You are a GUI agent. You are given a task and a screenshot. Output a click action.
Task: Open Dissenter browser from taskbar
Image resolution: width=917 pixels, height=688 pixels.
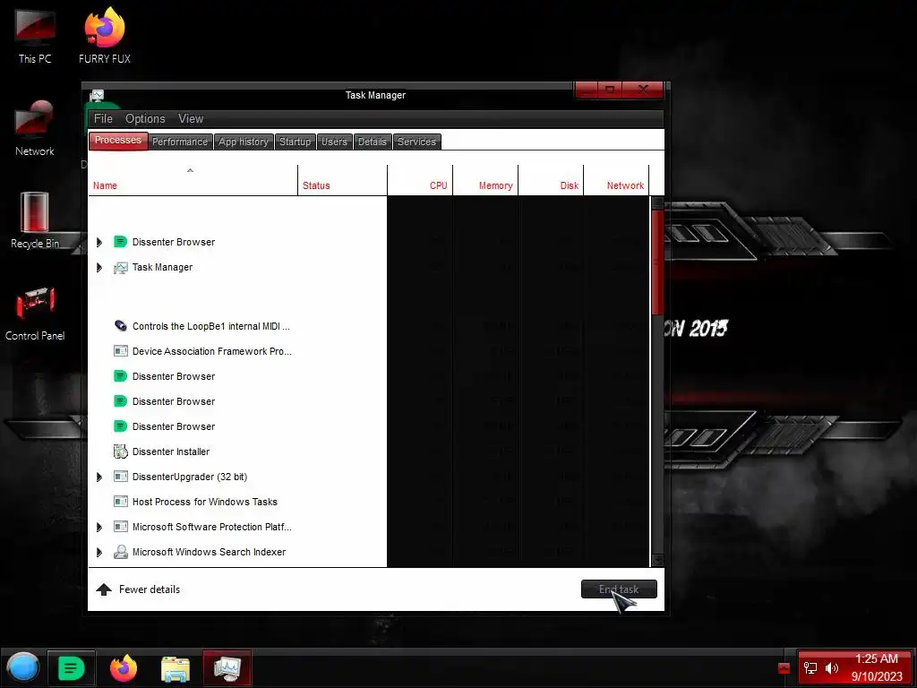71,667
